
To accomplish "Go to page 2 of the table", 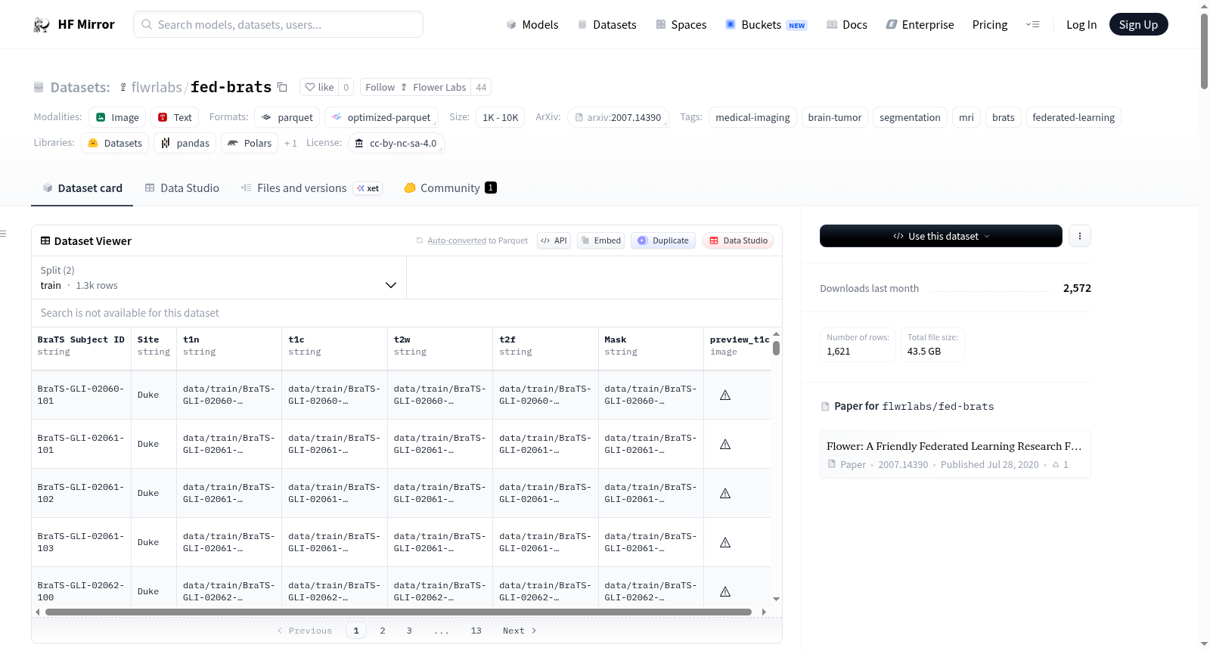I will [x=383, y=631].
